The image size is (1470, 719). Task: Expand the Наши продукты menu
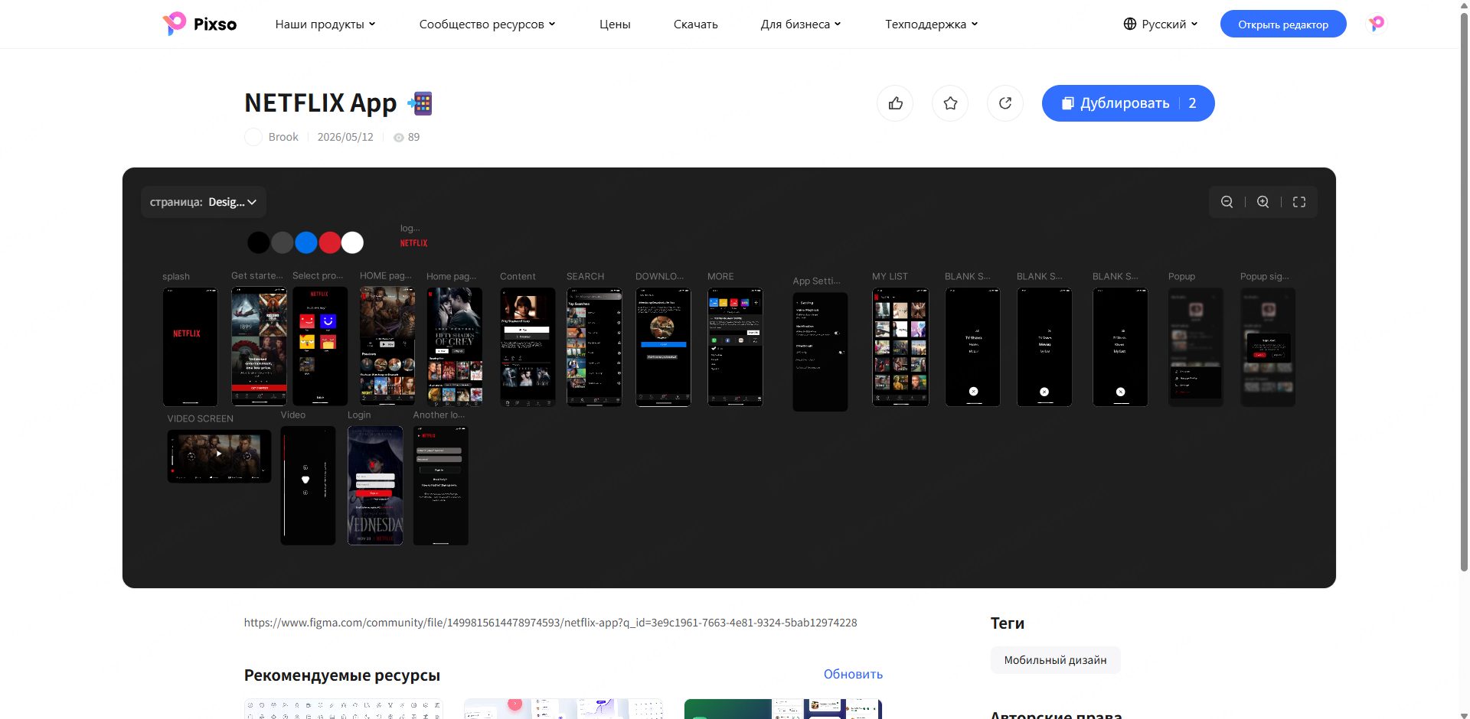click(x=325, y=24)
